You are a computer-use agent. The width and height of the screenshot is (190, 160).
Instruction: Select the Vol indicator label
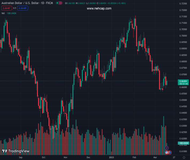[3, 13]
